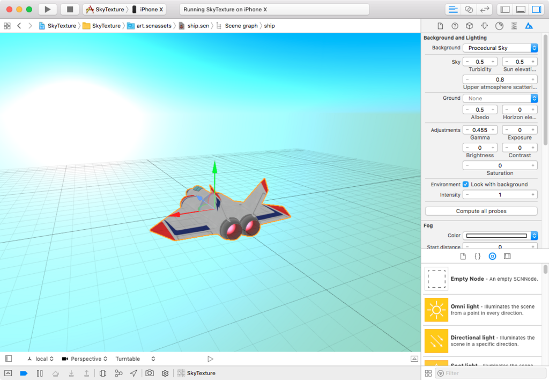Stop the running app
The image size is (549, 380).
click(x=70, y=10)
